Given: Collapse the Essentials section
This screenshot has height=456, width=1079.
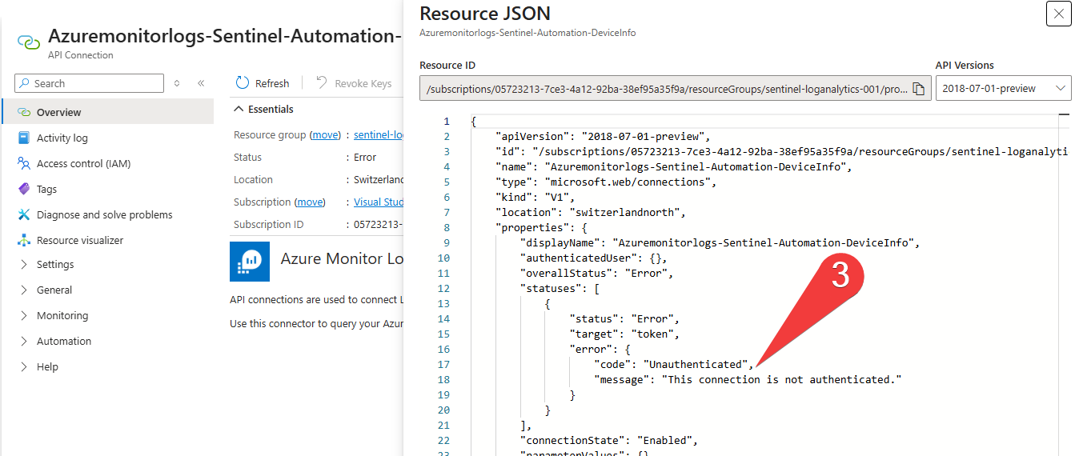Looking at the screenshot, I should coord(238,109).
